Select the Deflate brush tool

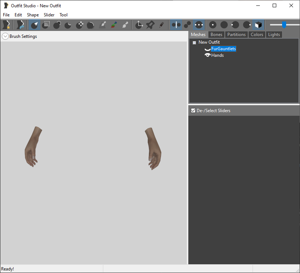click(68, 25)
